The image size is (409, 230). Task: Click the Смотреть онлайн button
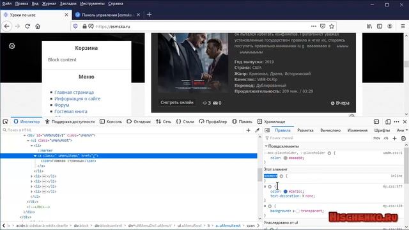[x=177, y=102]
